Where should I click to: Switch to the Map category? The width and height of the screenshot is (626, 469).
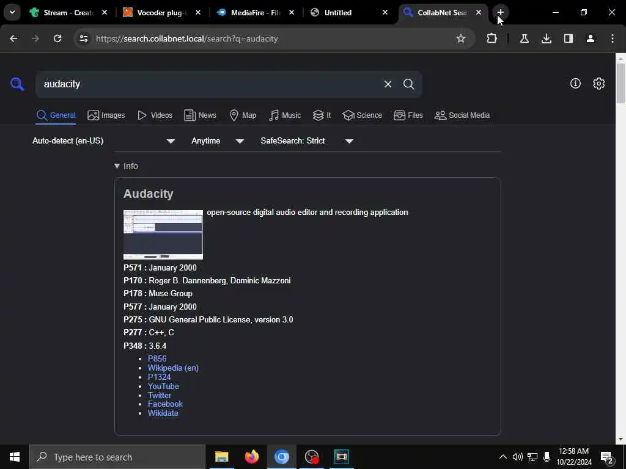tap(243, 115)
